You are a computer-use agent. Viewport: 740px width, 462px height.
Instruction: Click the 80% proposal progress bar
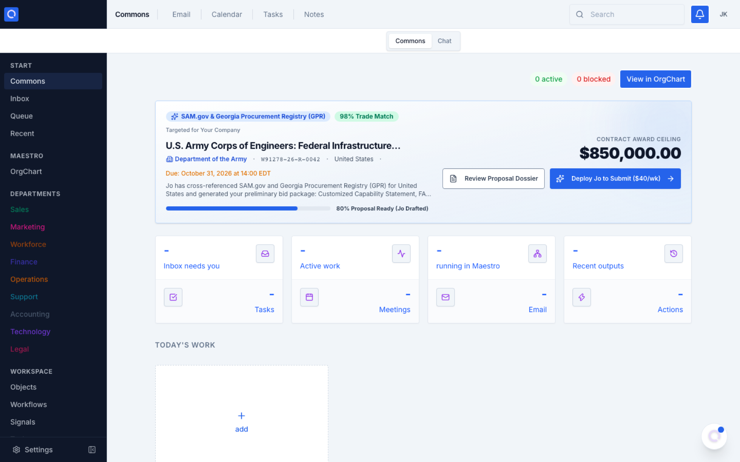tap(248, 208)
